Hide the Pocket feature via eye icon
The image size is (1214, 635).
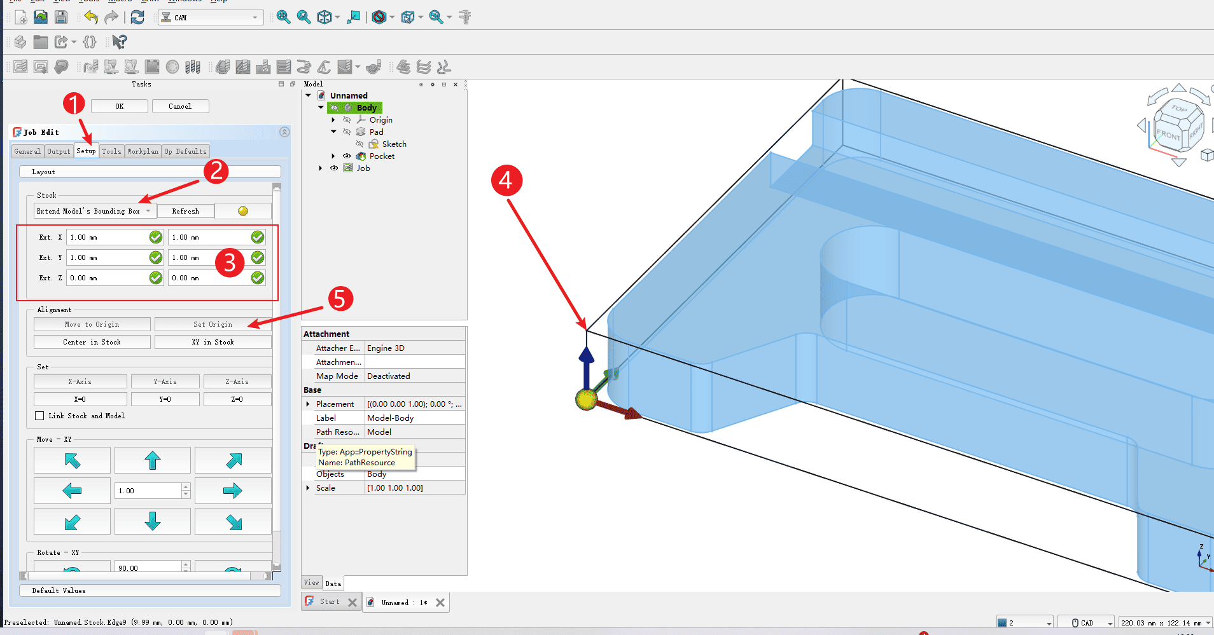click(347, 156)
